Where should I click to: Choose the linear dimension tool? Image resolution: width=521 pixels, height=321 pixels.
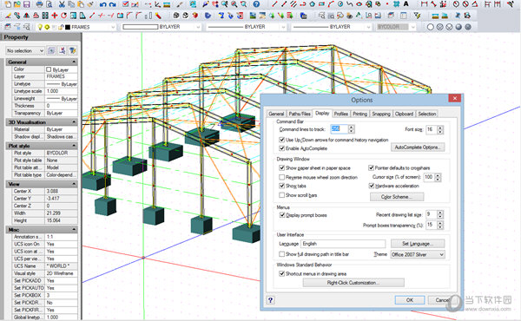pyautogui.click(x=425, y=4)
